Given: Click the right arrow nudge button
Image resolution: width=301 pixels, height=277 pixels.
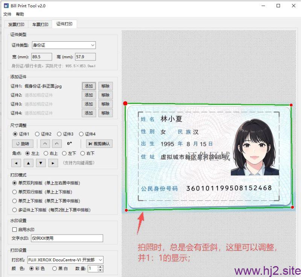Looking at the screenshot, I should tap(53, 163).
